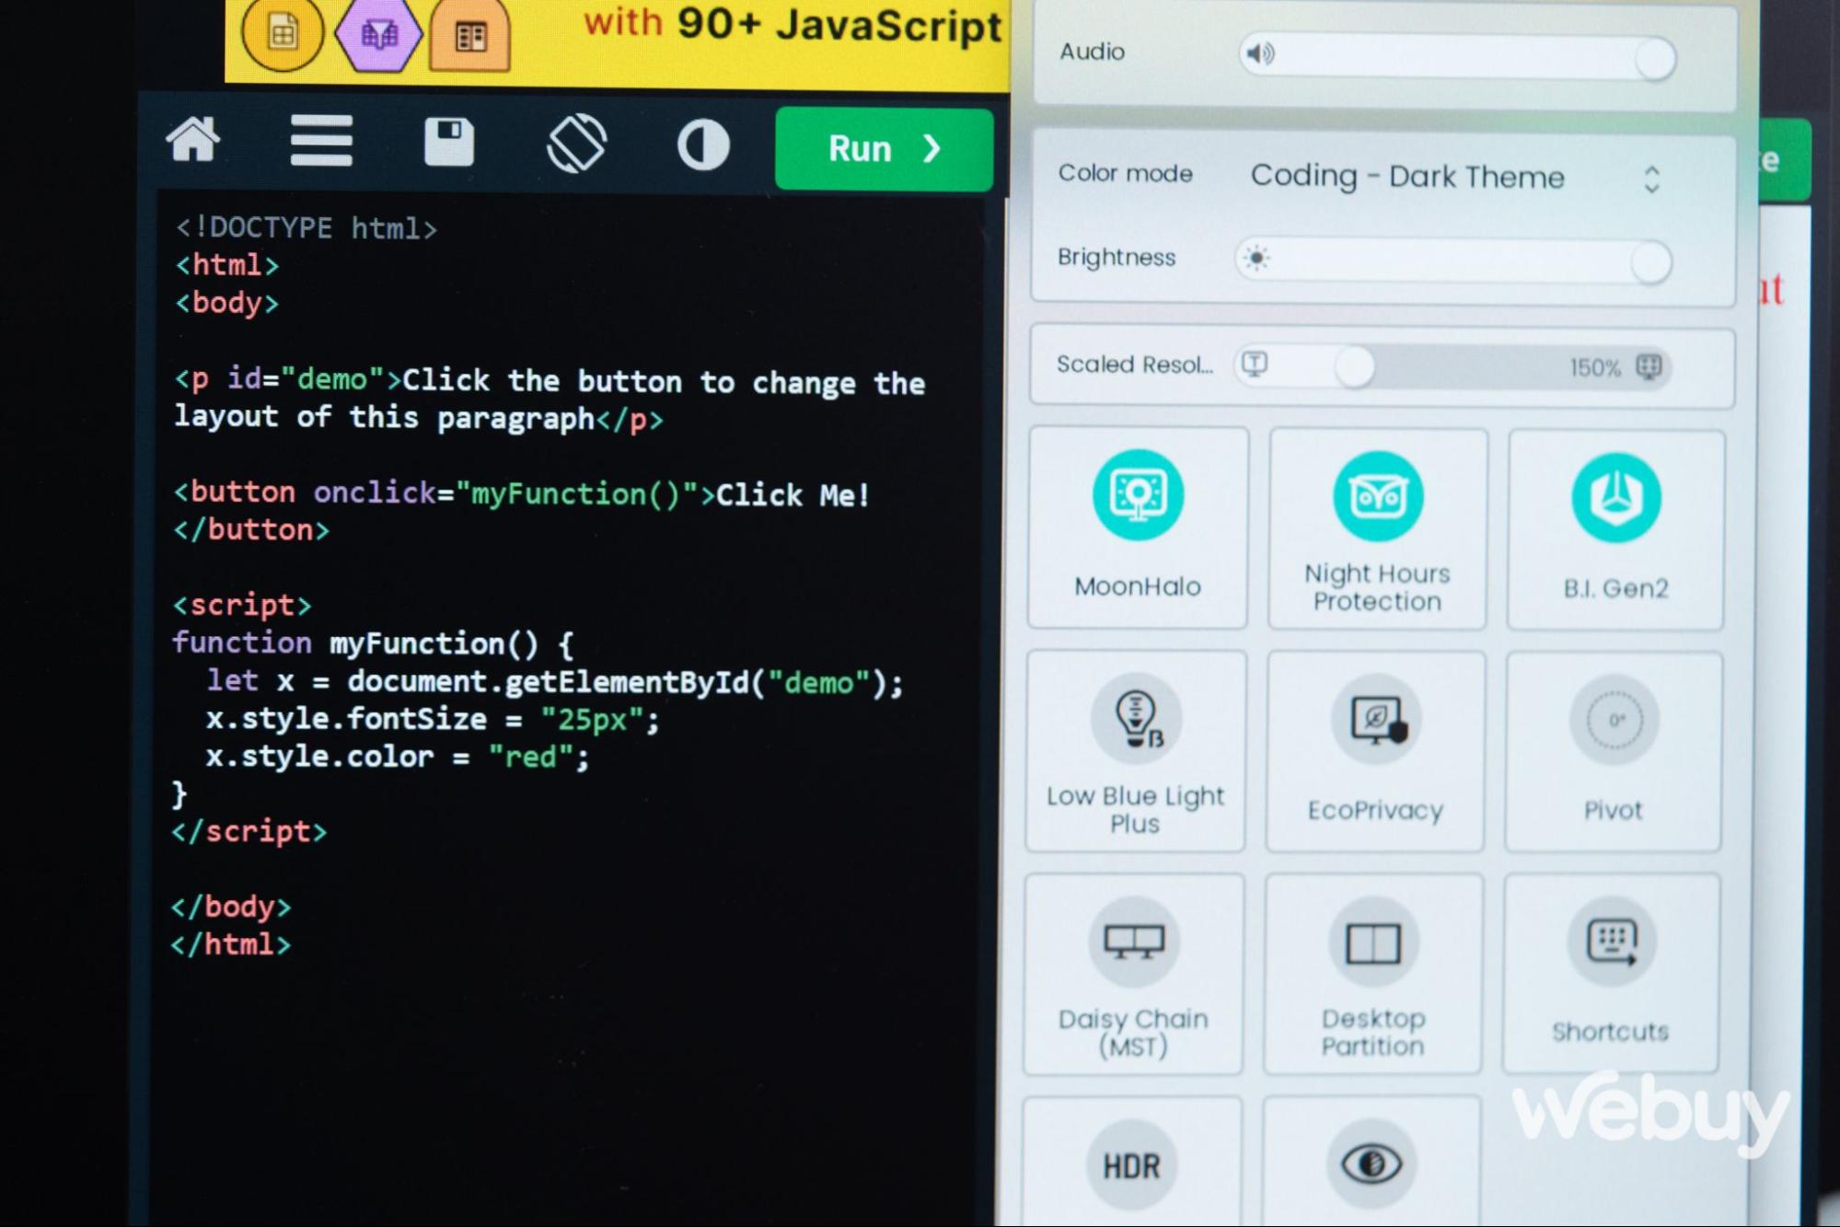Click the orange icon in banner

[470, 35]
